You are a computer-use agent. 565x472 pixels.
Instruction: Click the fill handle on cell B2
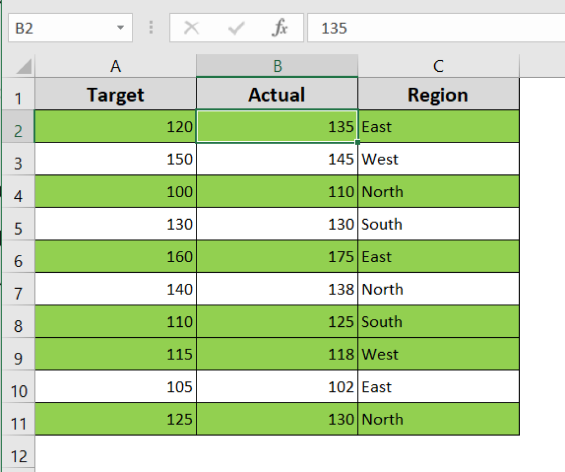click(x=358, y=142)
